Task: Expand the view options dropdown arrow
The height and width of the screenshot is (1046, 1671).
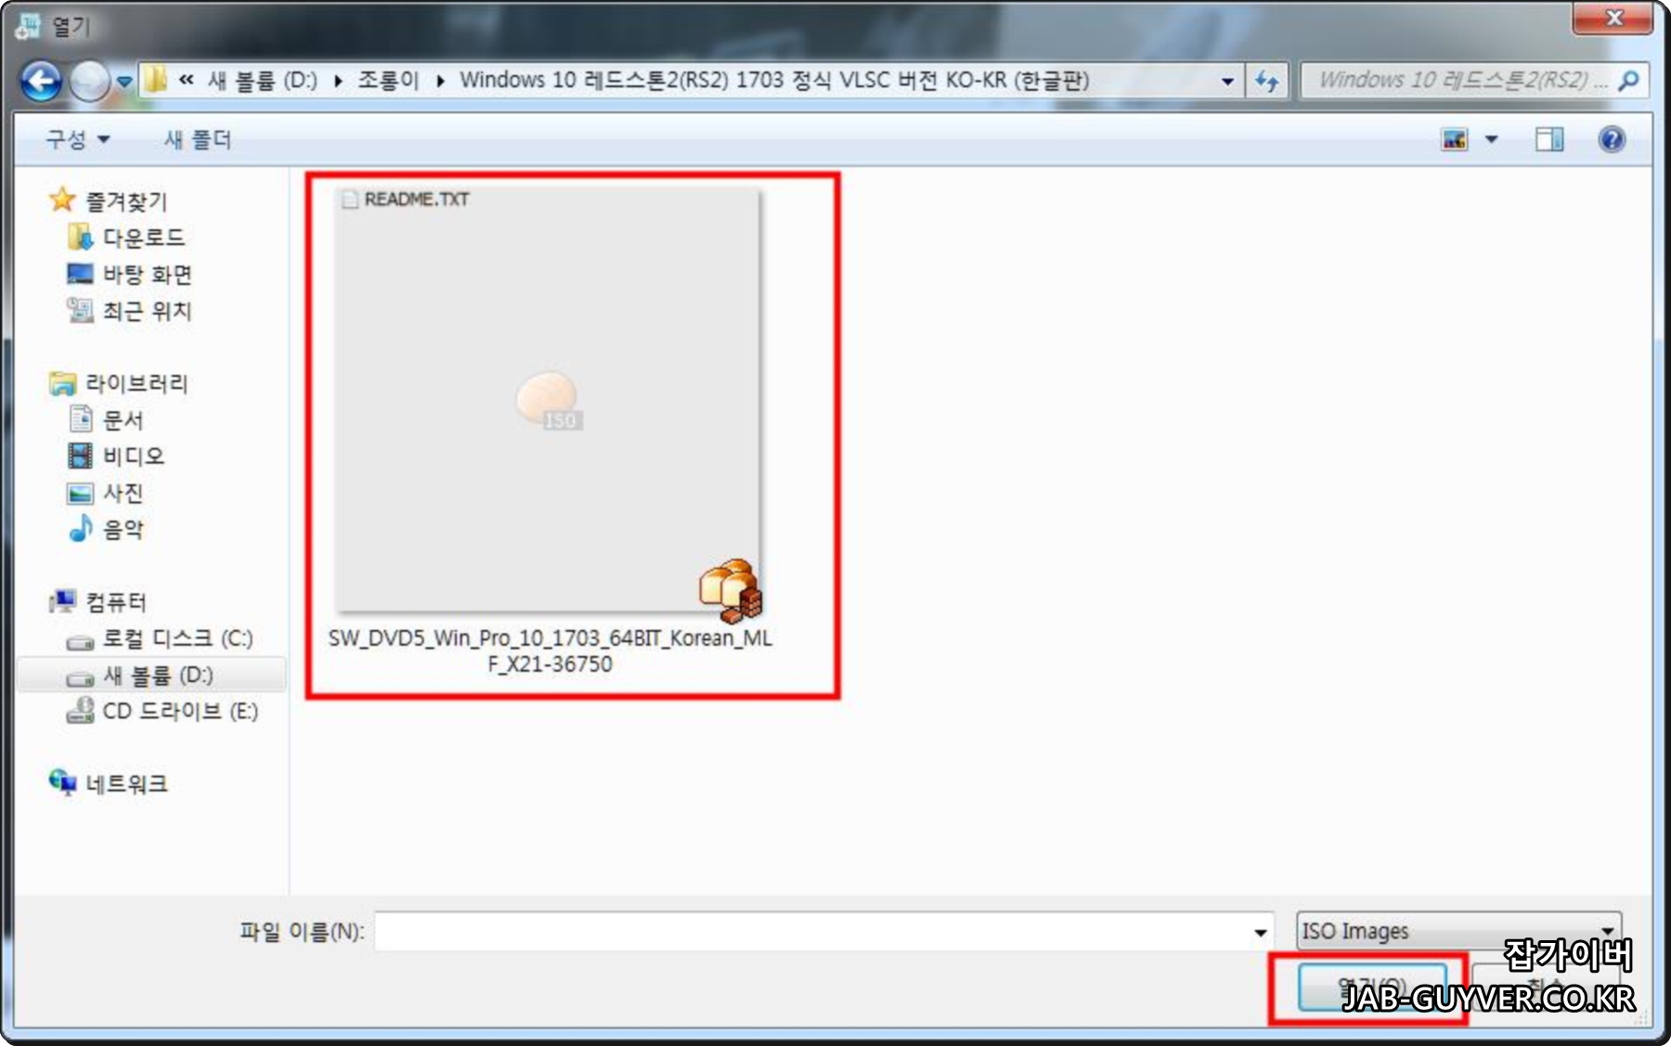Action: pyautogui.click(x=1492, y=140)
